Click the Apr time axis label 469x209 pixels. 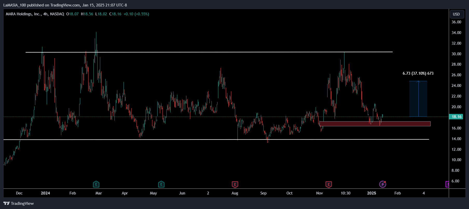125,193
